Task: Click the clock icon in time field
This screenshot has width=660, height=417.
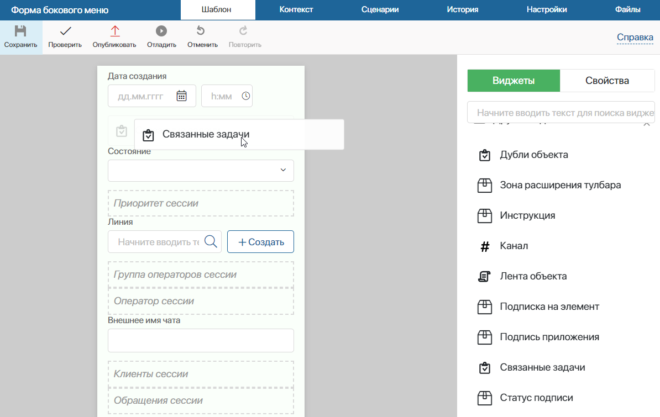Action: [x=246, y=96]
